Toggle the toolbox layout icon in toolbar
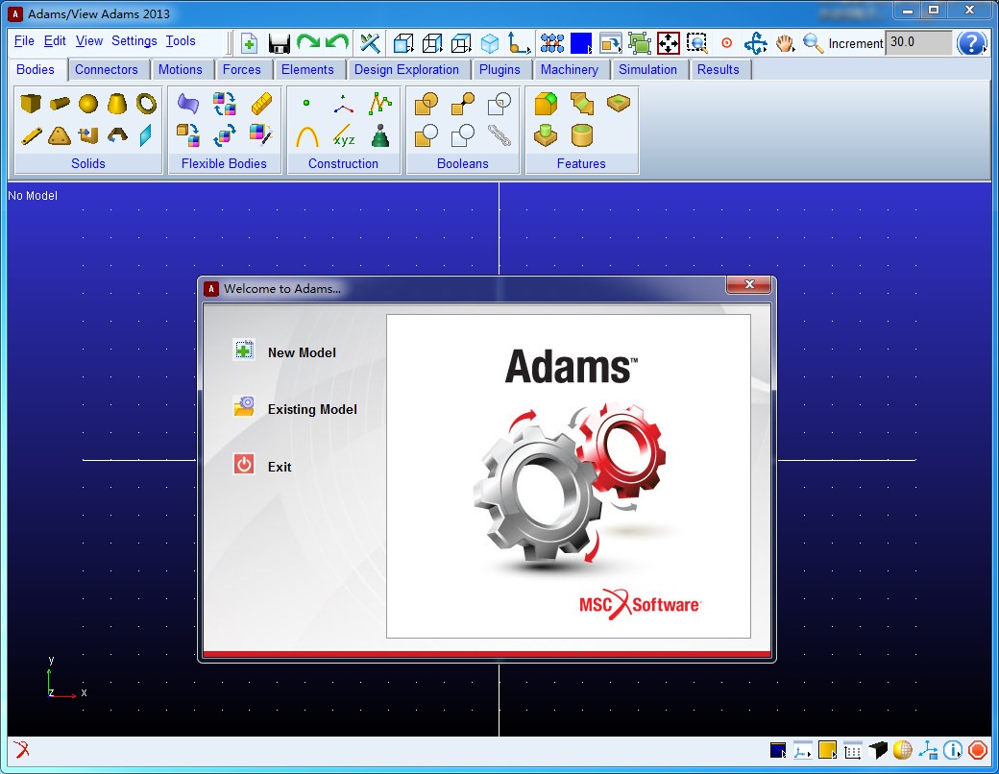The image size is (999, 774). 610,43
